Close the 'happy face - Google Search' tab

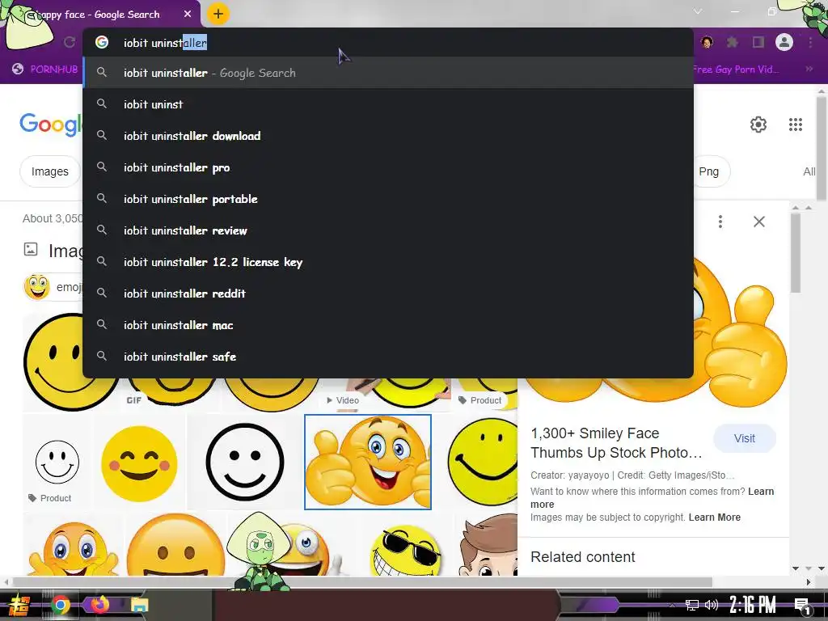click(x=188, y=15)
